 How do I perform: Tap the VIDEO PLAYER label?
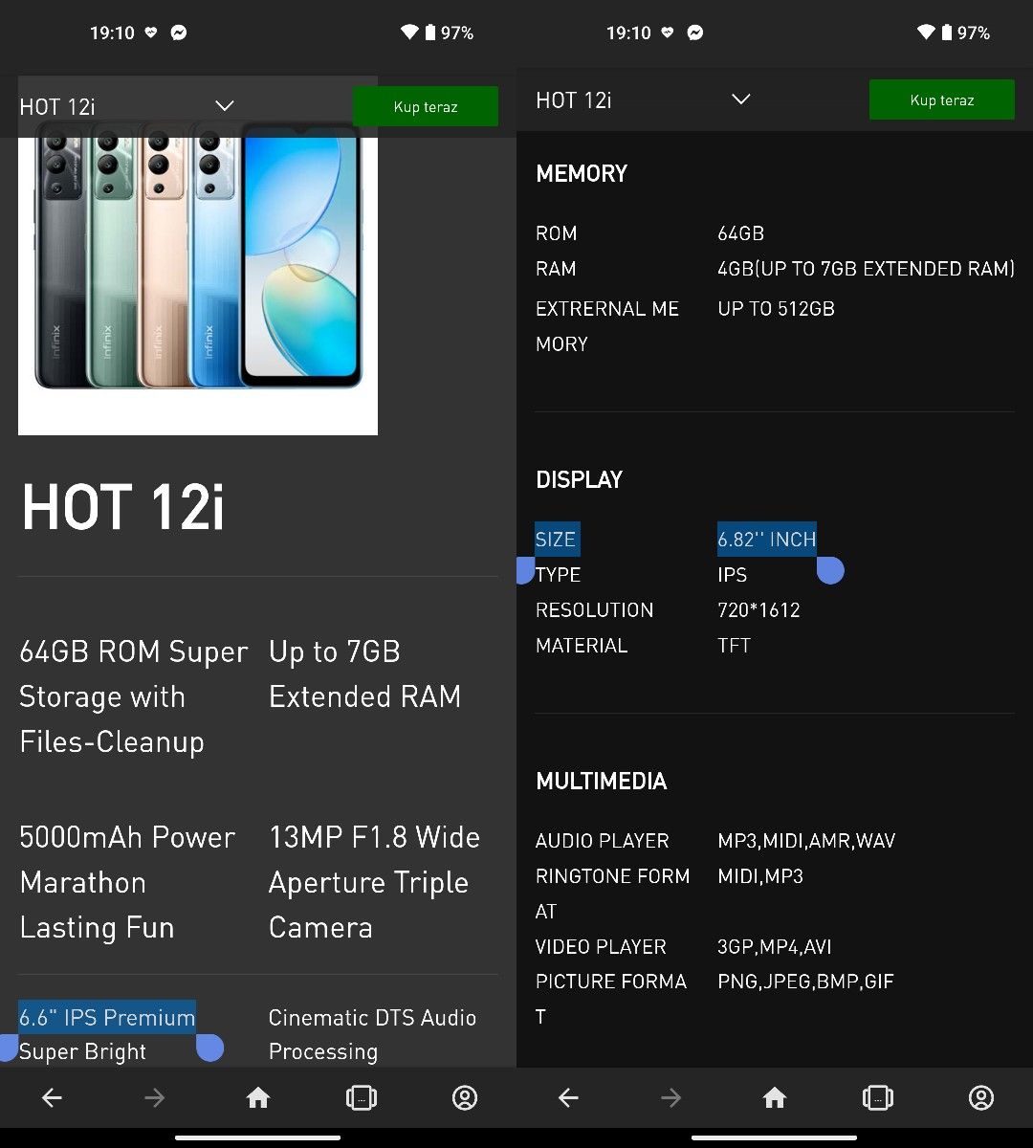[x=601, y=947]
